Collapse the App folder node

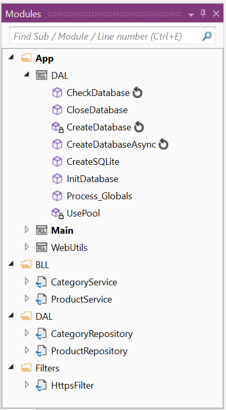pyautogui.click(x=11, y=57)
